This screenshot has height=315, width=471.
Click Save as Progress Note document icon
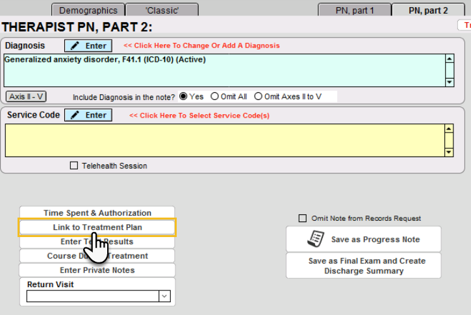[x=316, y=240]
